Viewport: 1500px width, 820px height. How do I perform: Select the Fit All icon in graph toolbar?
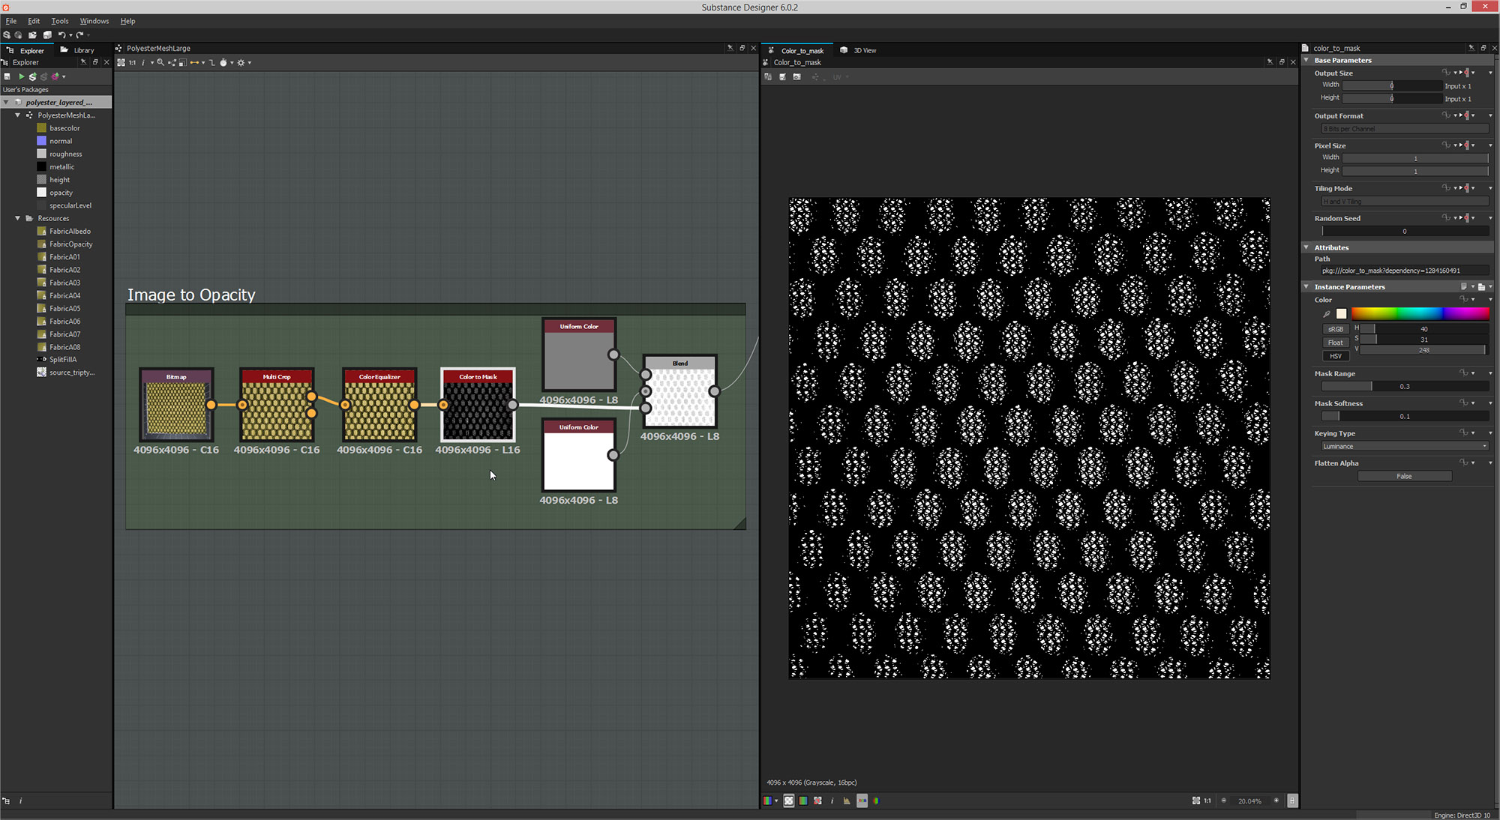tap(121, 63)
